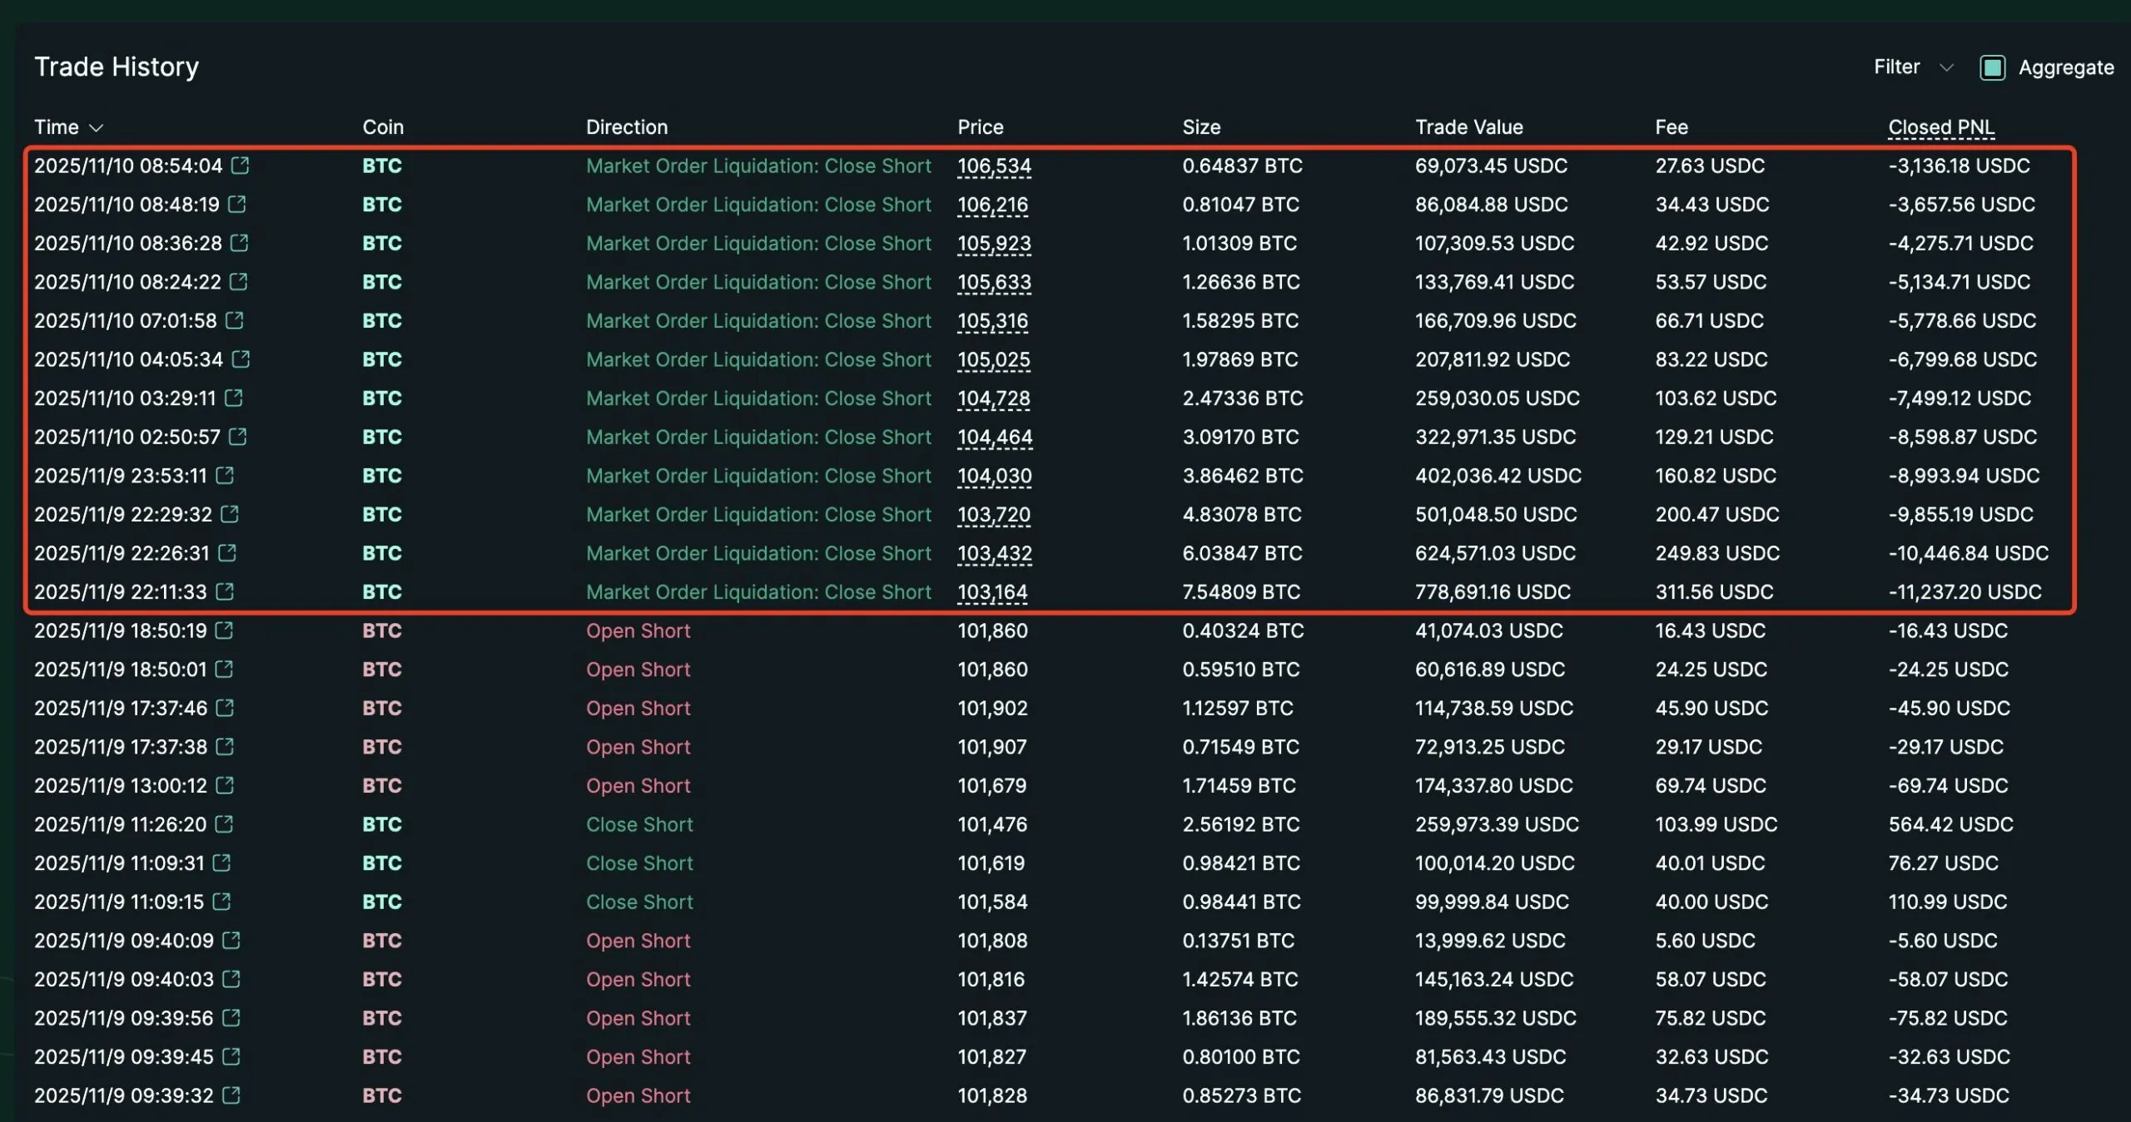Click the Closed PNL column header
The width and height of the screenshot is (2131, 1122).
point(1940,126)
